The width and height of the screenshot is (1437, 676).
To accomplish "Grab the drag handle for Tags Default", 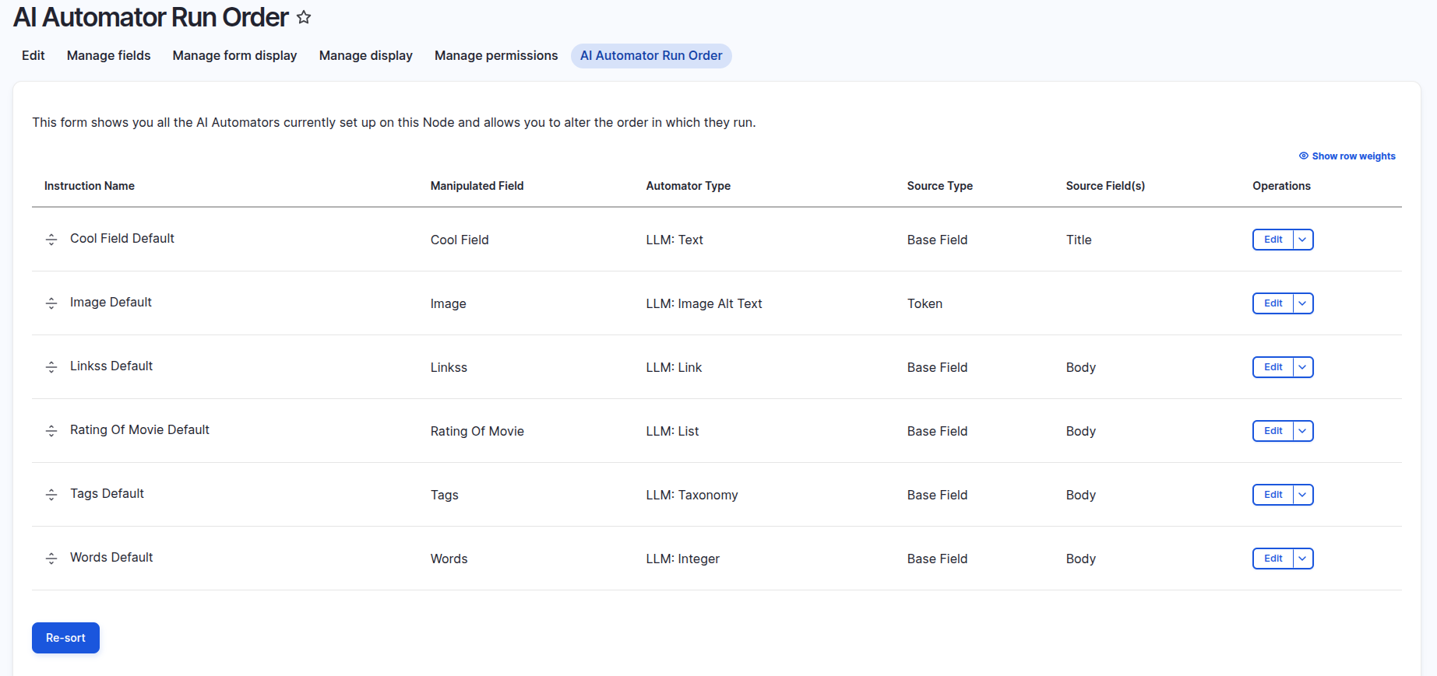I will tap(51, 495).
